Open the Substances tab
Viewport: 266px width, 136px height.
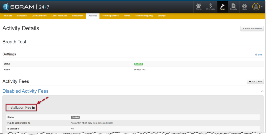(x=78, y=16)
